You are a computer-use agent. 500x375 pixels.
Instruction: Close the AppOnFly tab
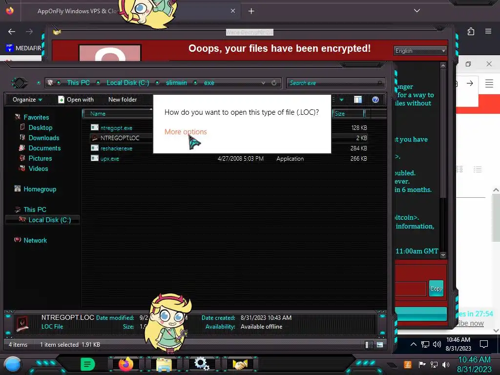[x=233, y=11]
